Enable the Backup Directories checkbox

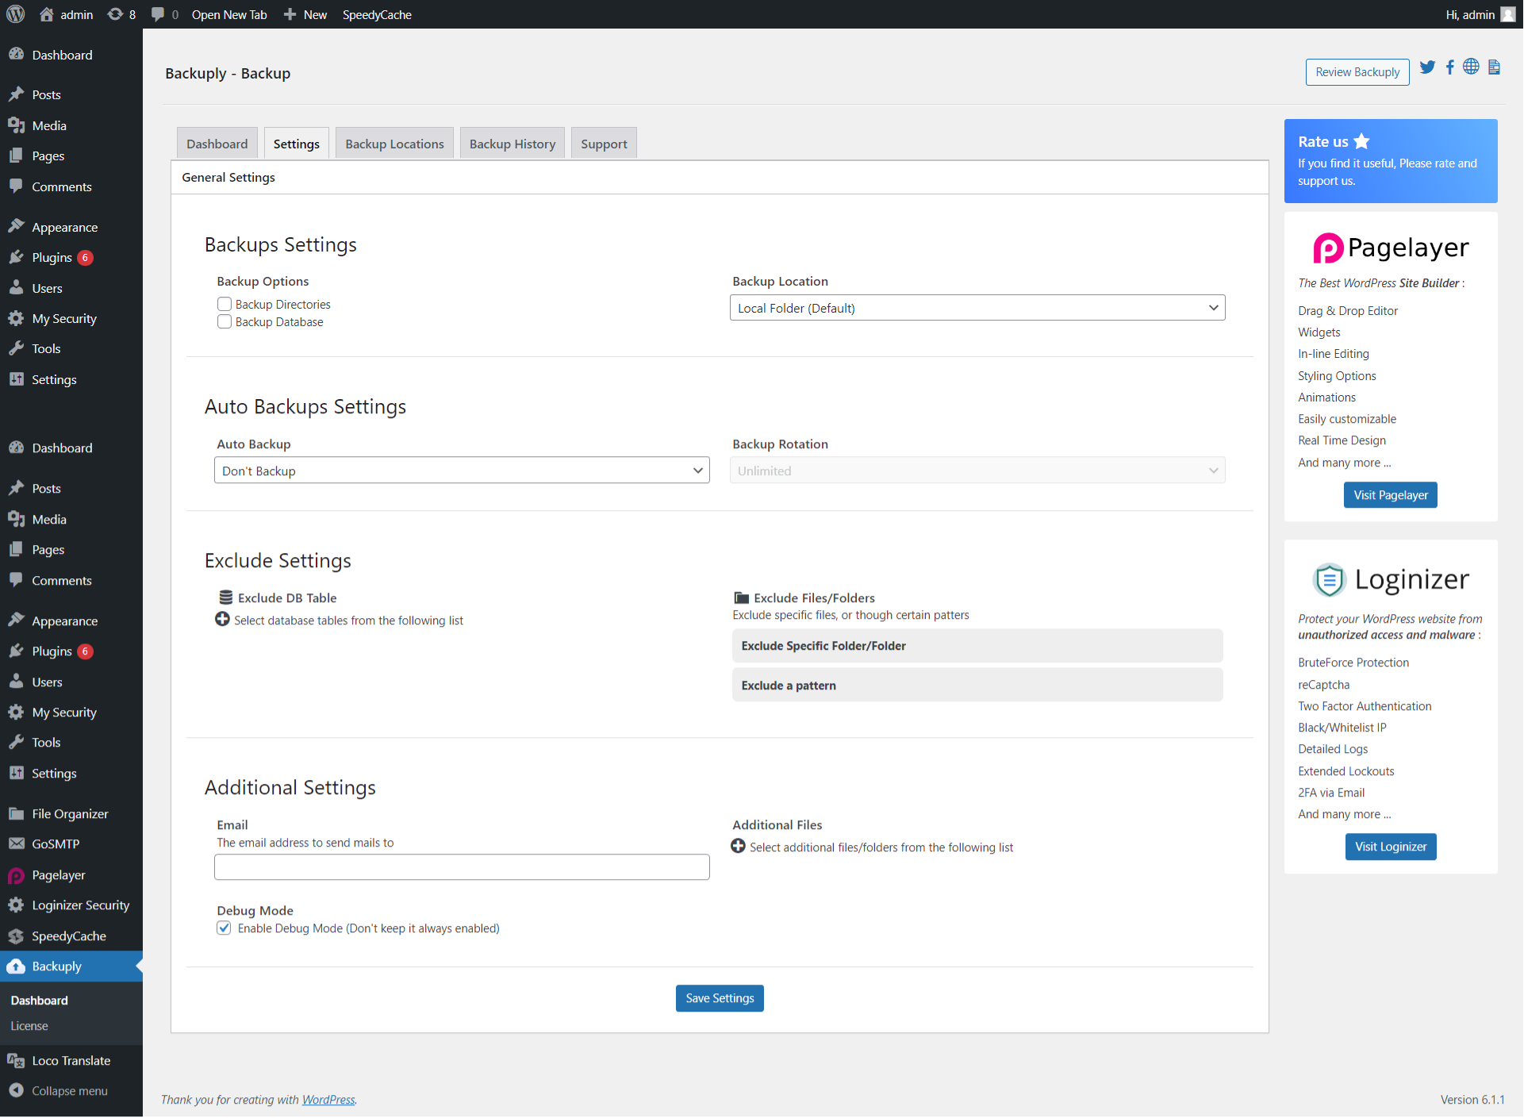pos(224,304)
